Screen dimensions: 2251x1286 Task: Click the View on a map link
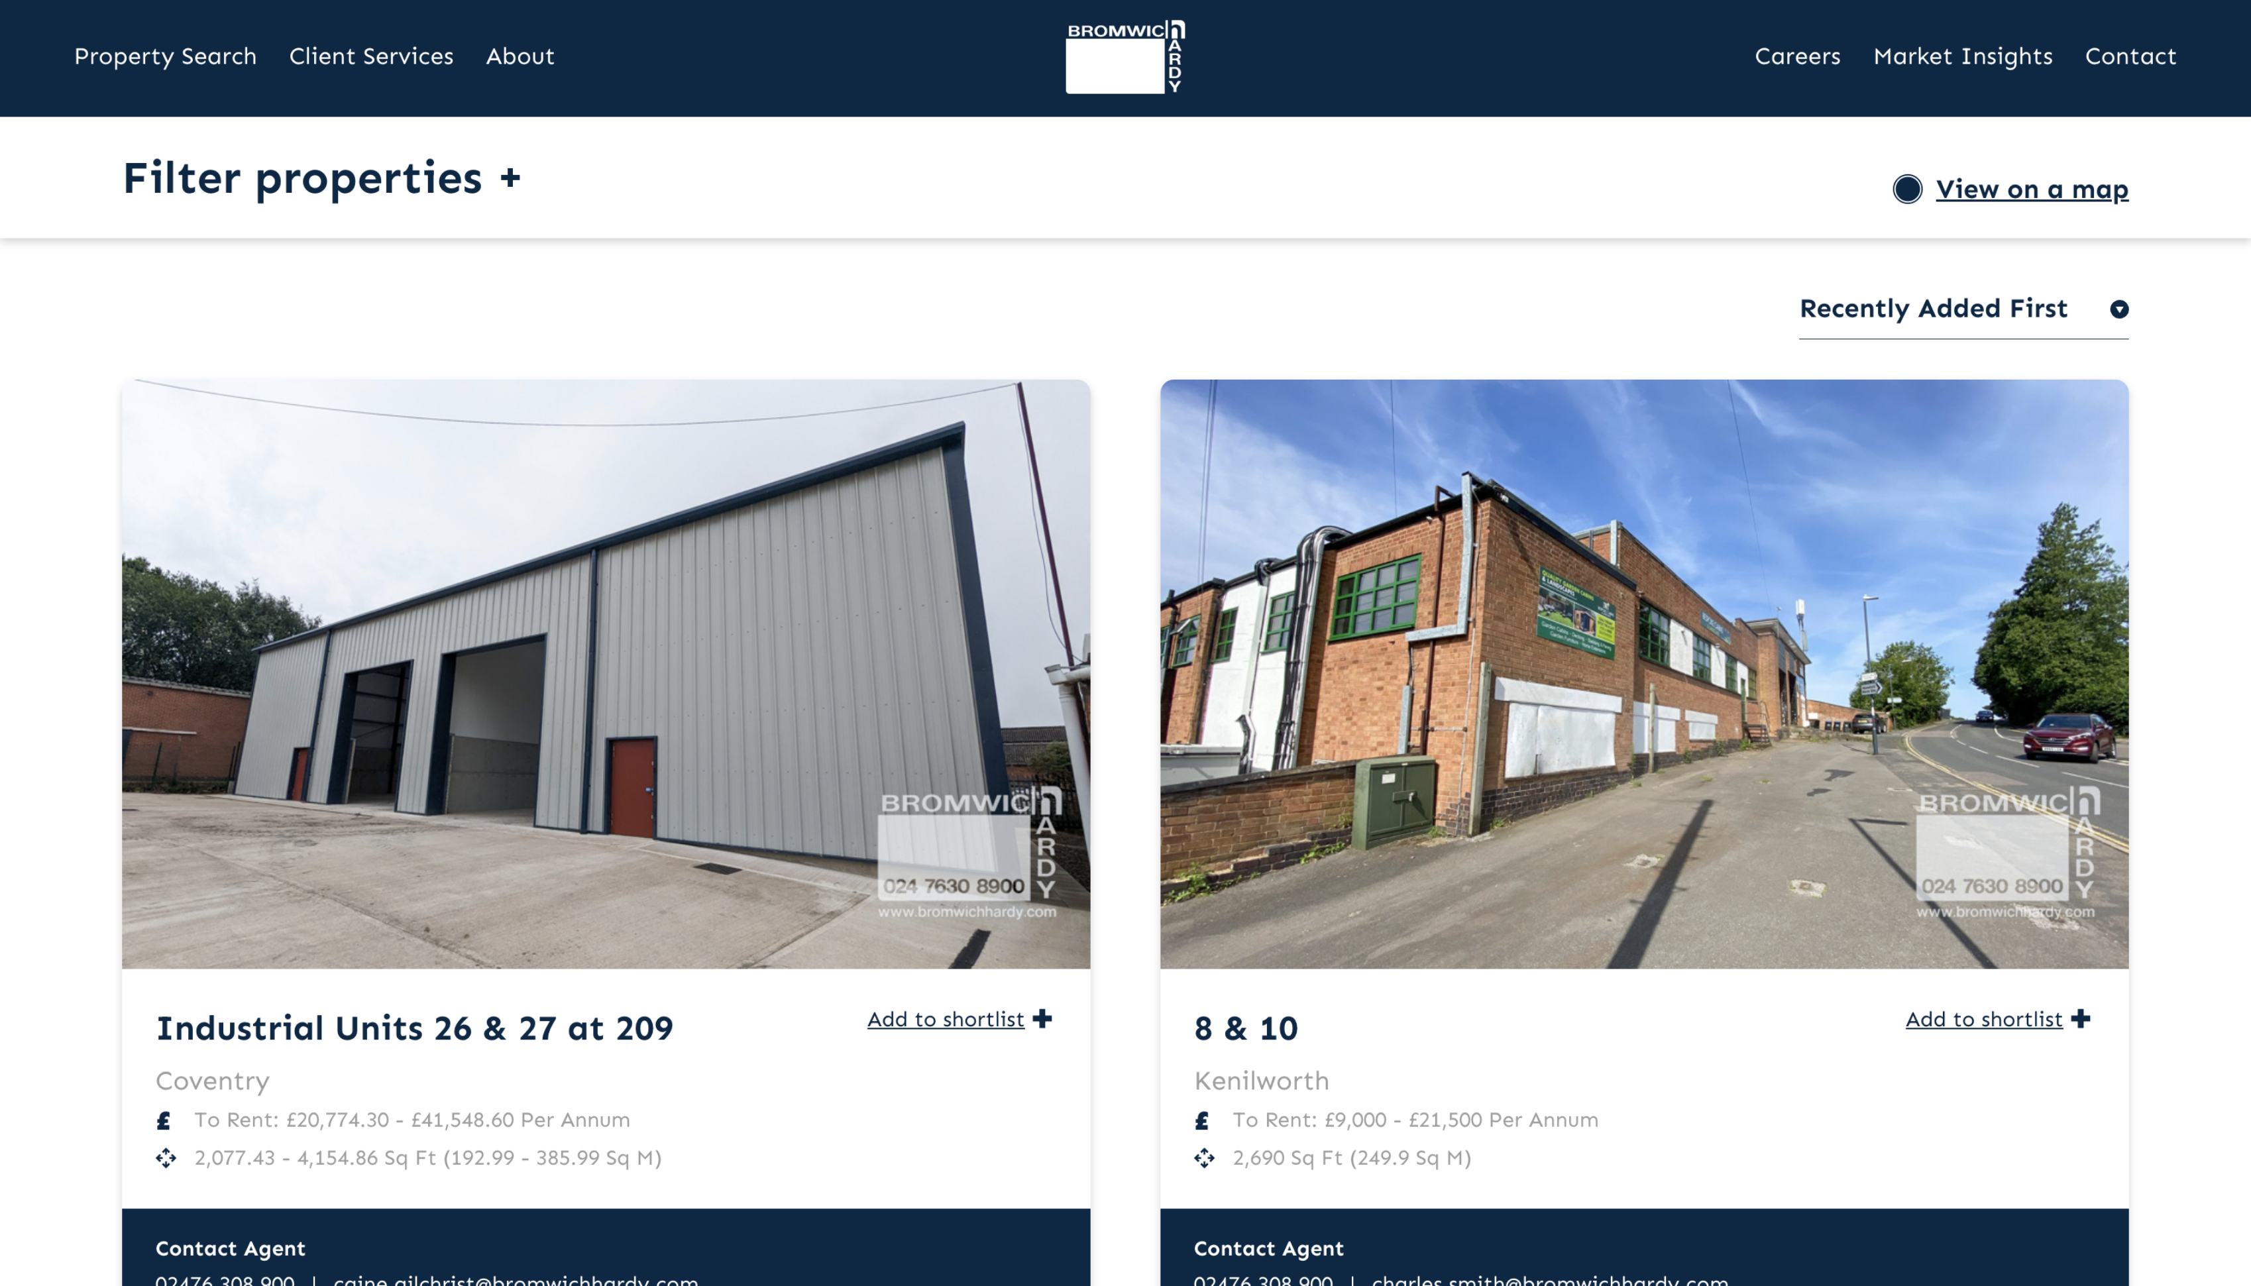pyautogui.click(x=2032, y=189)
